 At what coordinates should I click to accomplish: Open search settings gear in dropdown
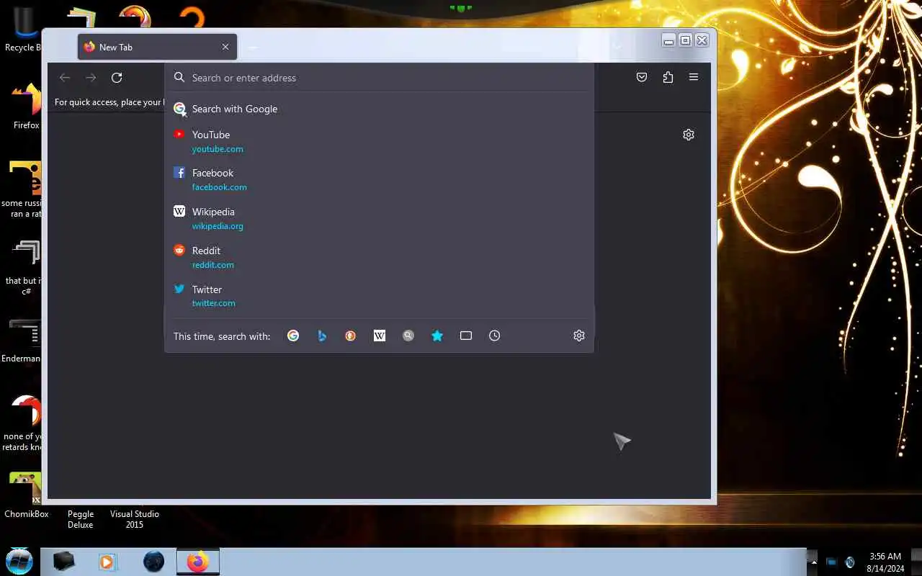click(x=579, y=336)
